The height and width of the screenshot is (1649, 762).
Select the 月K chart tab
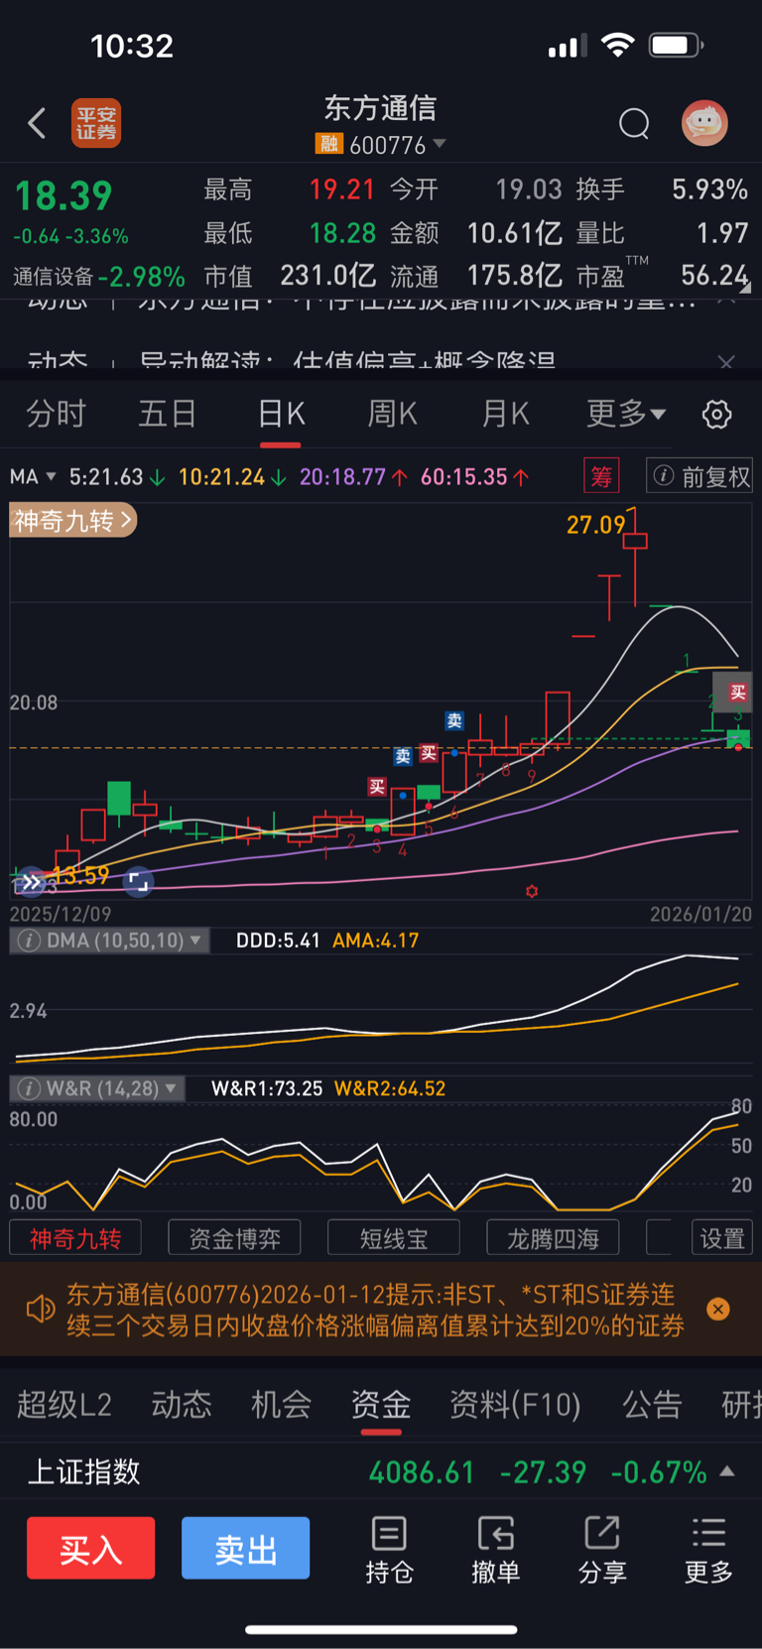[506, 414]
